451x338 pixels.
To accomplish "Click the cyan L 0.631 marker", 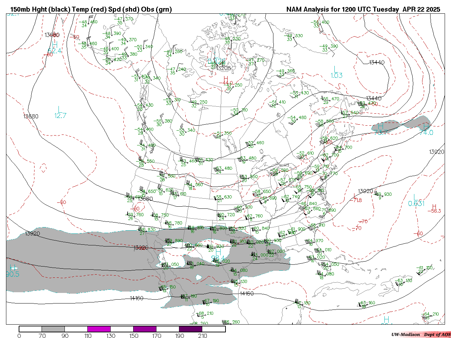I will [416, 200].
